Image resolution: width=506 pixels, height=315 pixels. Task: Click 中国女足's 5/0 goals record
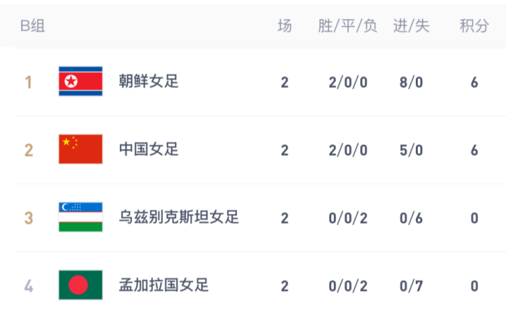pos(411,150)
